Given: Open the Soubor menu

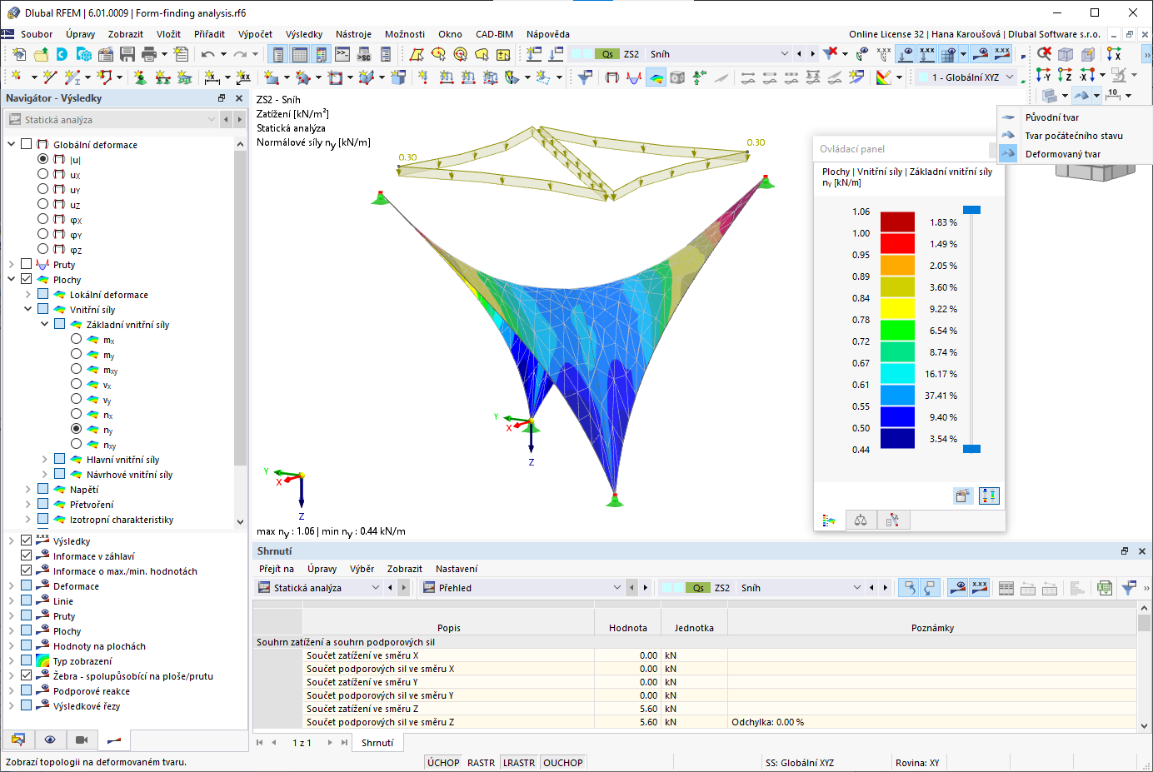Looking at the screenshot, I should point(37,34).
